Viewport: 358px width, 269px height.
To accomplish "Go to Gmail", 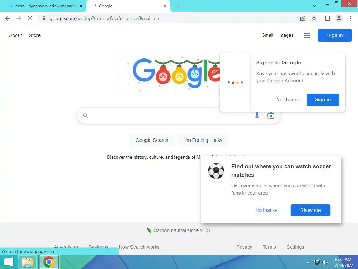I will click(267, 35).
